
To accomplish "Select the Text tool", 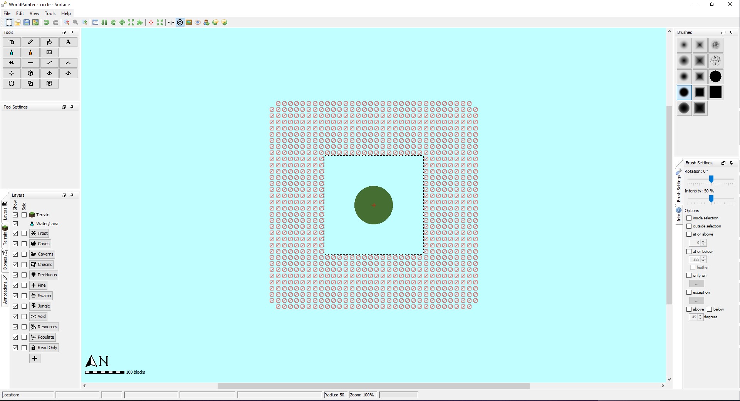I will (x=68, y=42).
